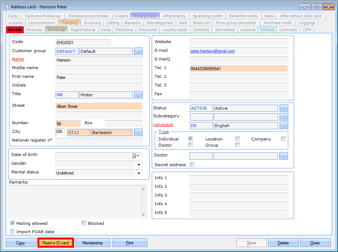Open the Subcategory lookup ellipsis button

[x=284, y=117]
